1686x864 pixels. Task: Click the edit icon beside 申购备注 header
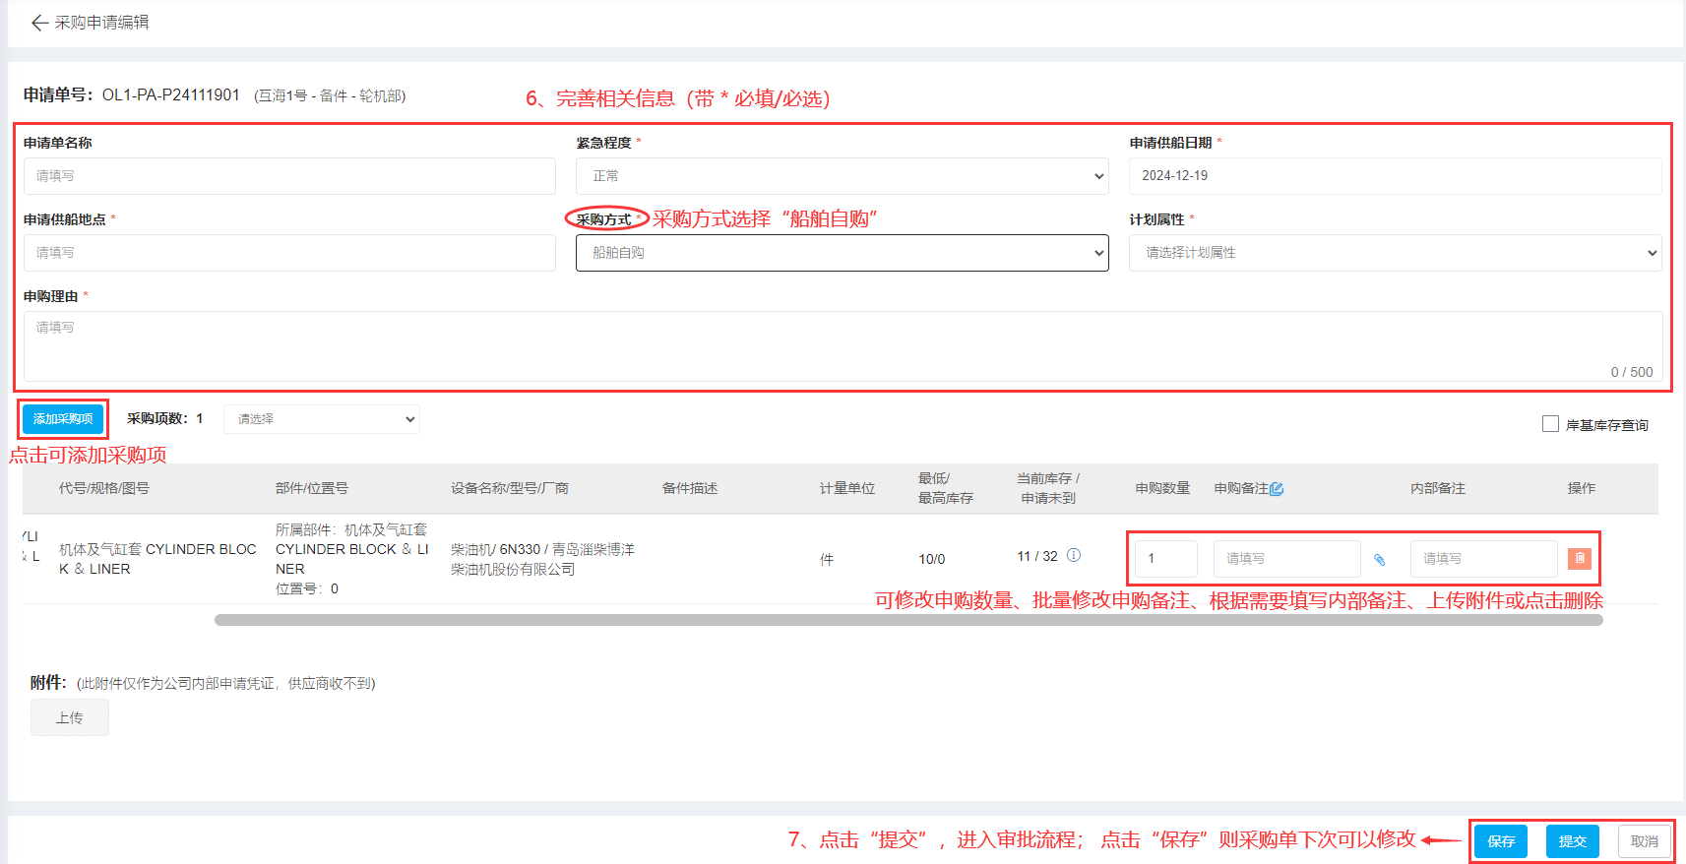(x=1277, y=489)
